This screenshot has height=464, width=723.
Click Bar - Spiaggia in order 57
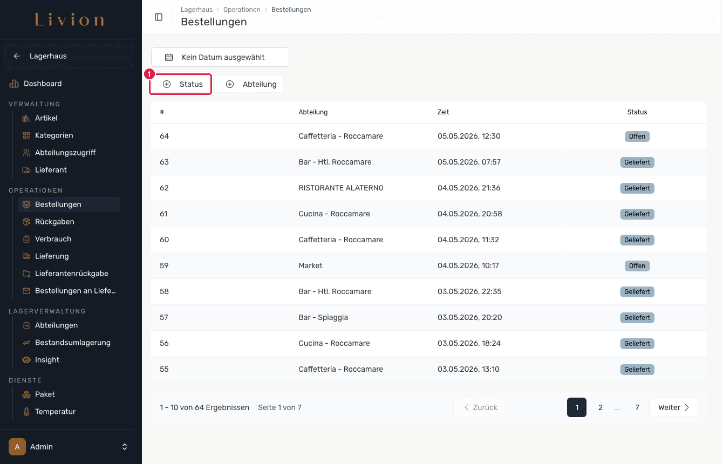click(x=323, y=318)
